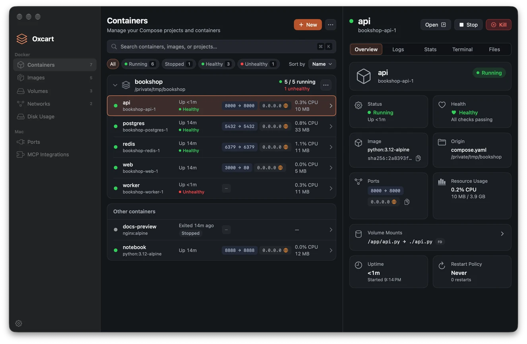
Task: Click the Health heart icon
Action: point(442,105)
